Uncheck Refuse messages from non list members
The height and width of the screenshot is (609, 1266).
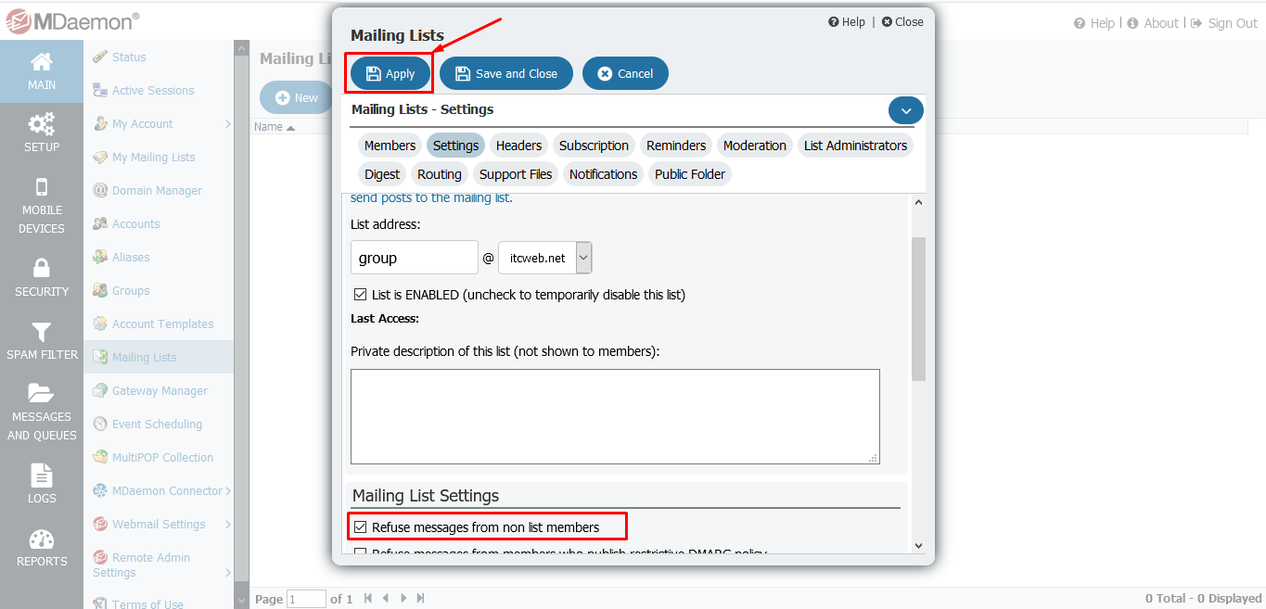tap(361, 527)
